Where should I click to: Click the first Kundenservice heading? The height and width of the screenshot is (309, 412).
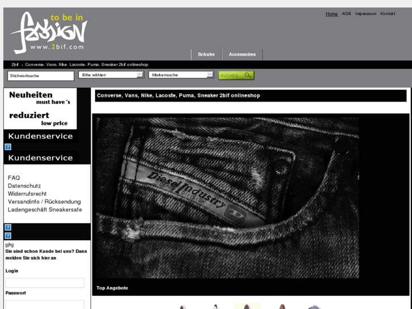coord(41,136)
